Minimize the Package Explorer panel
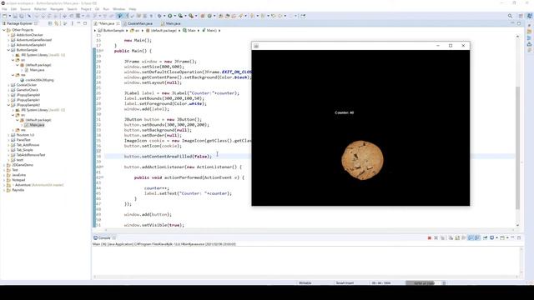The height and width of the screenshot is (300, 534). (x=78, y=23)
